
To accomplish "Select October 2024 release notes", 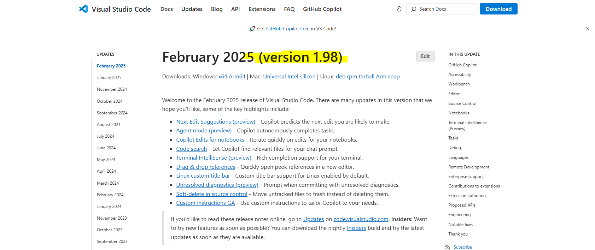I will pos(110,101).
